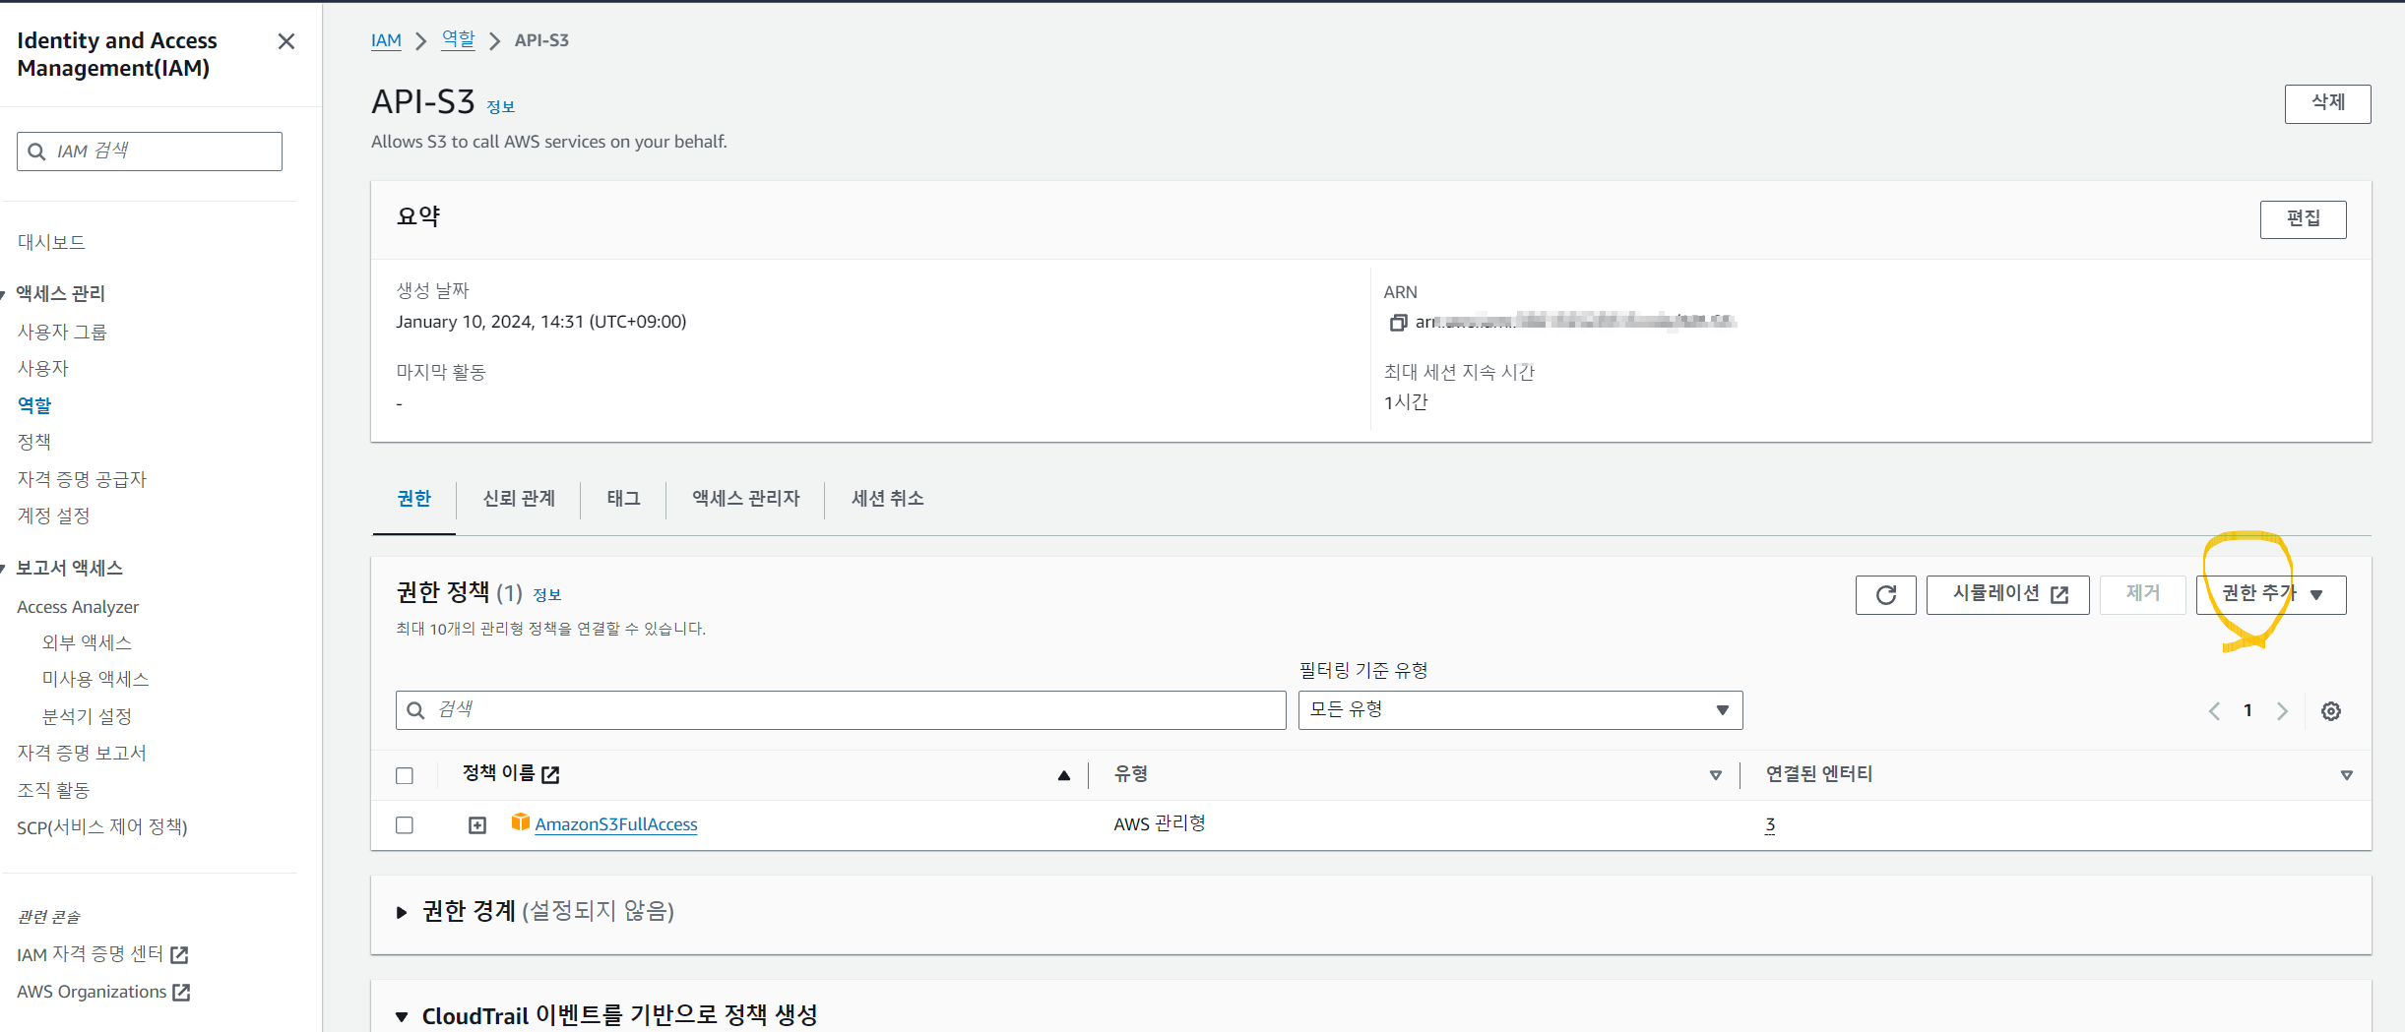The image size is (2405, 1032).
Task: Switch to 신뢰 관계 tab
Action: pyautogui.click(x=519, y=499)
